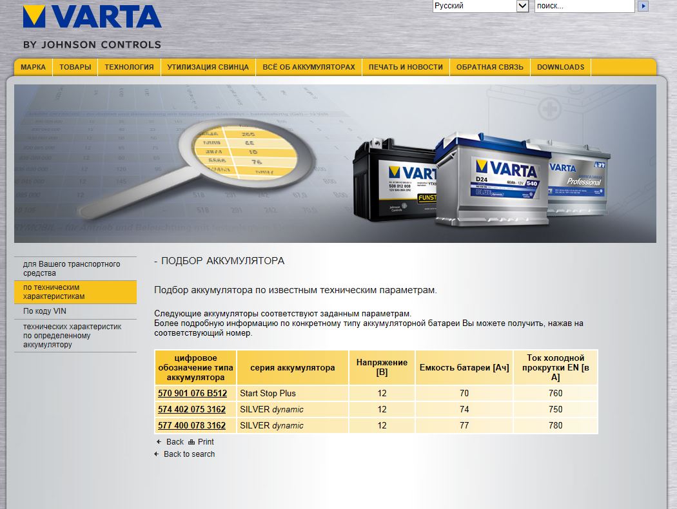Click the blue search submit arrow button
677x509 pixels.
[643, 6]
